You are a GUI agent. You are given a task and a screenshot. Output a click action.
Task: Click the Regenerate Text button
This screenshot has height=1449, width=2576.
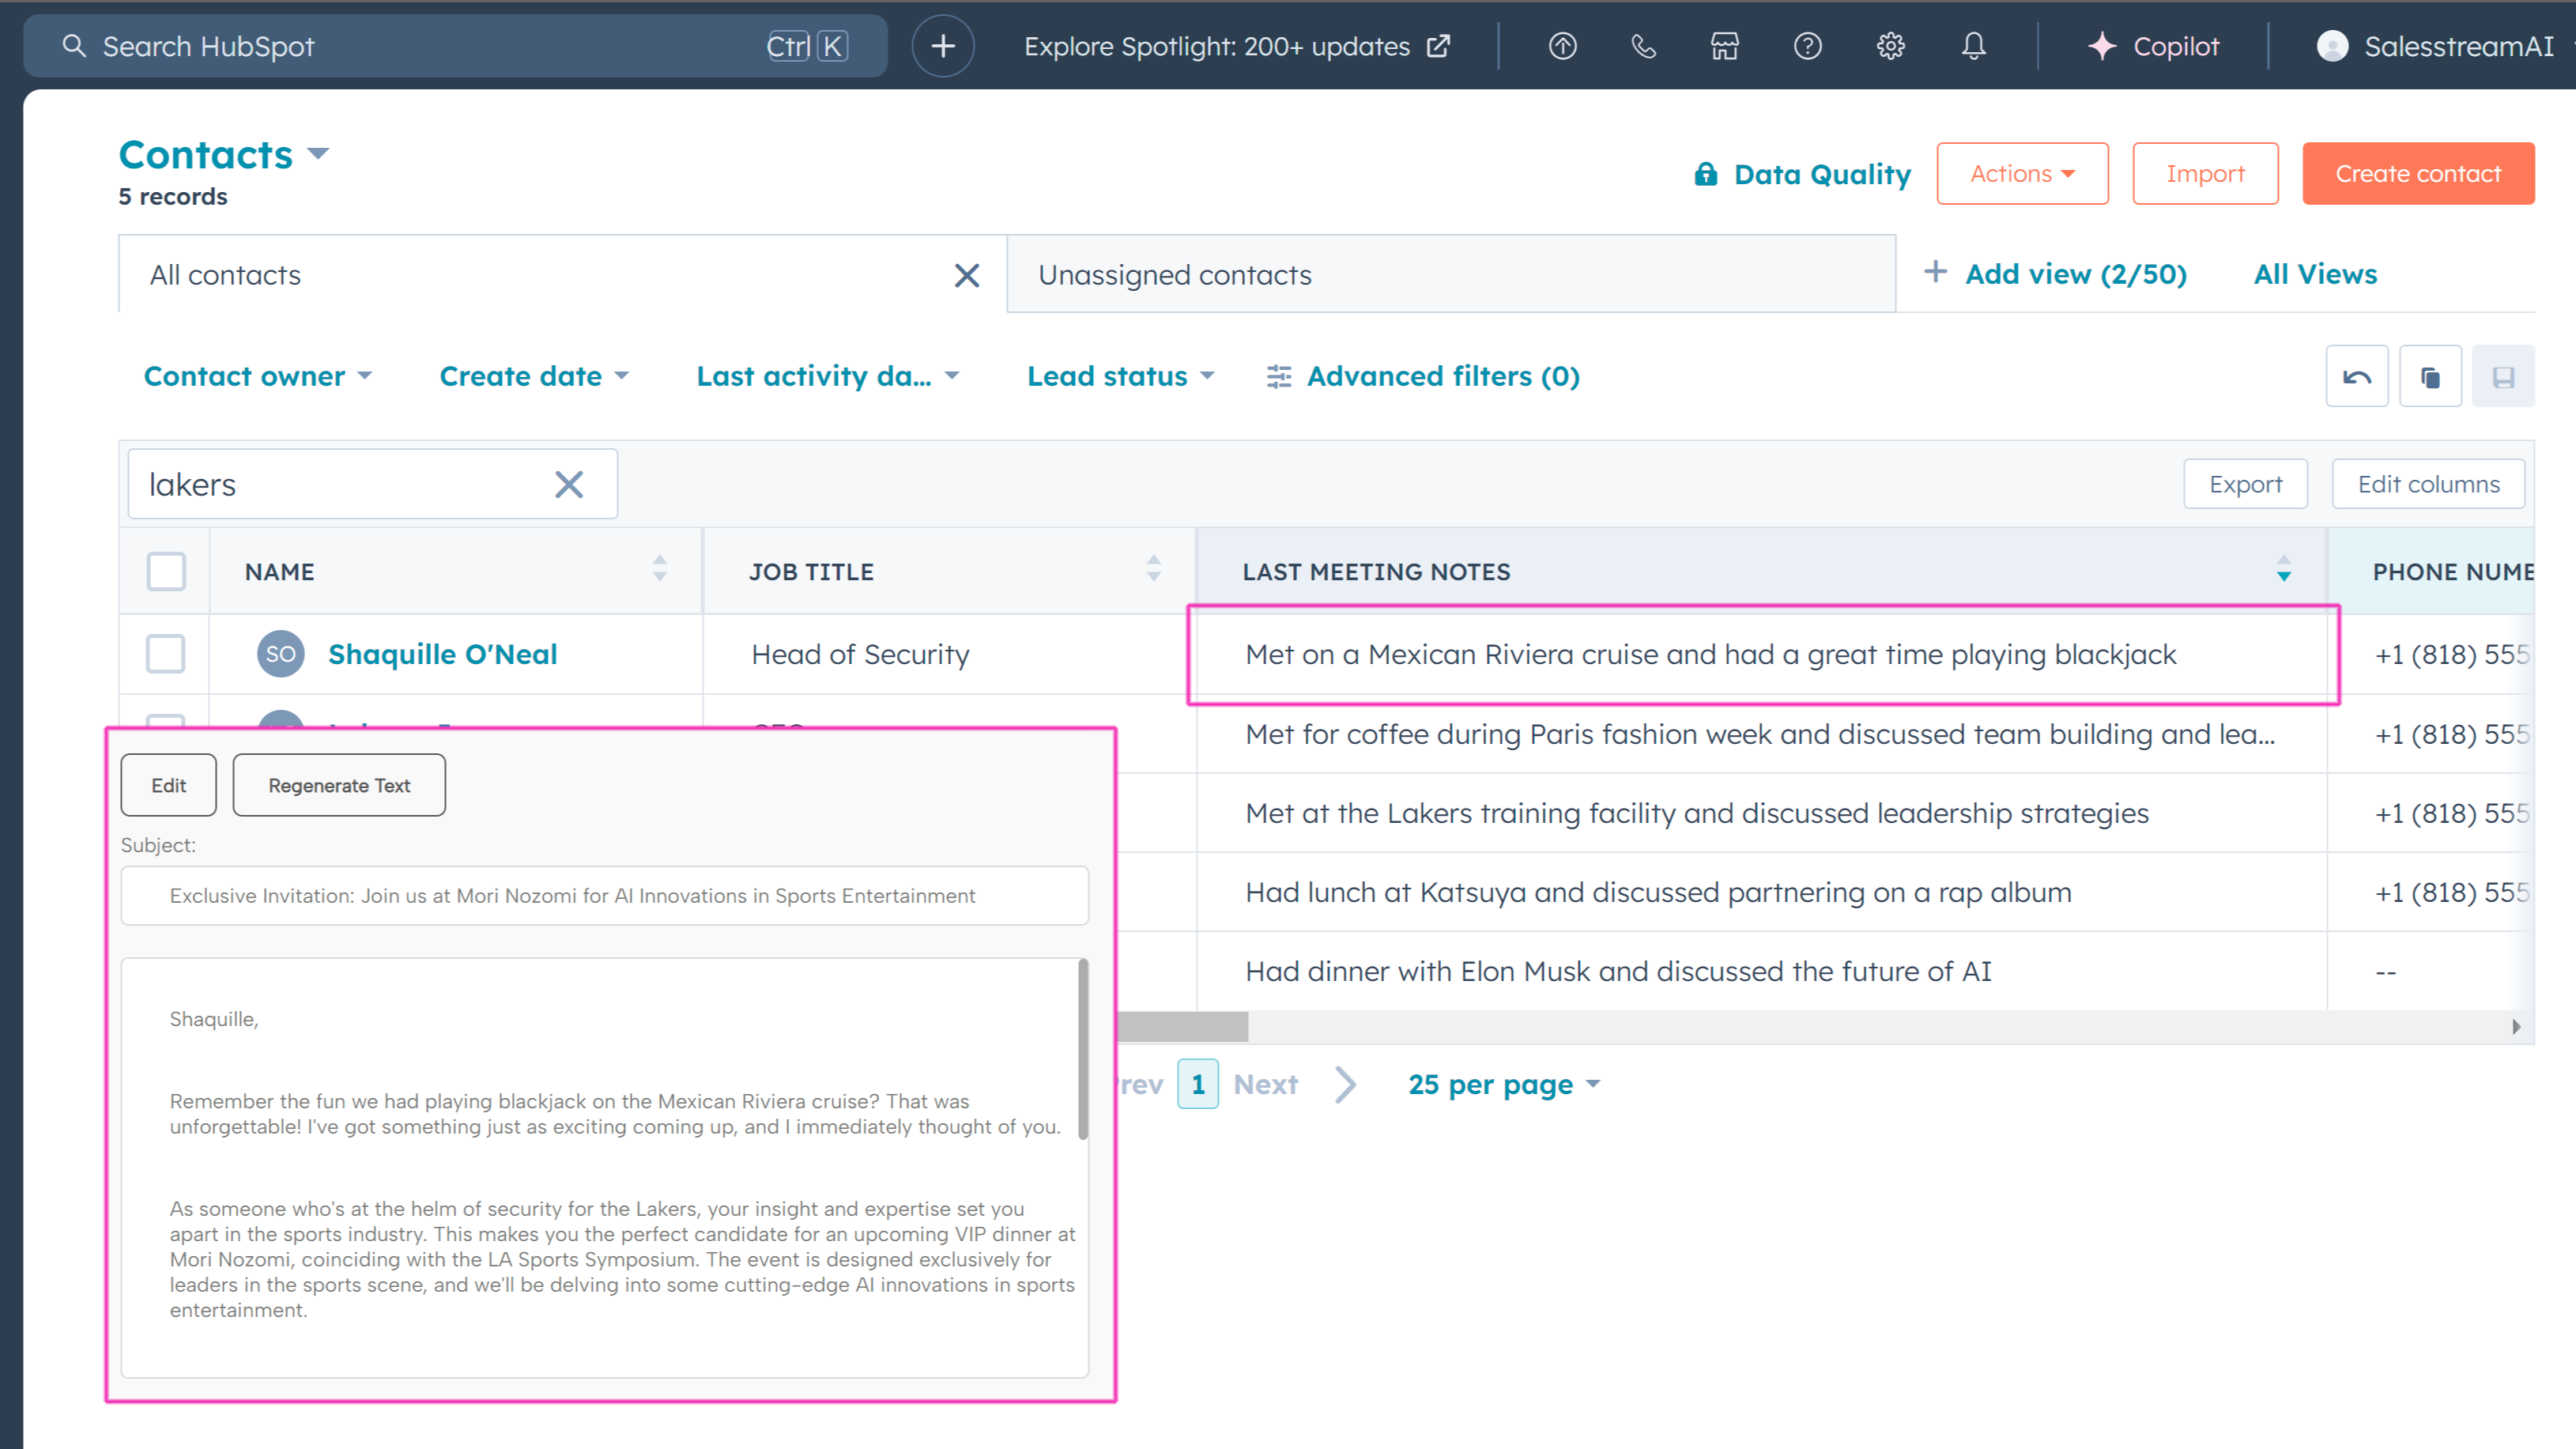[x=339, y=785]
